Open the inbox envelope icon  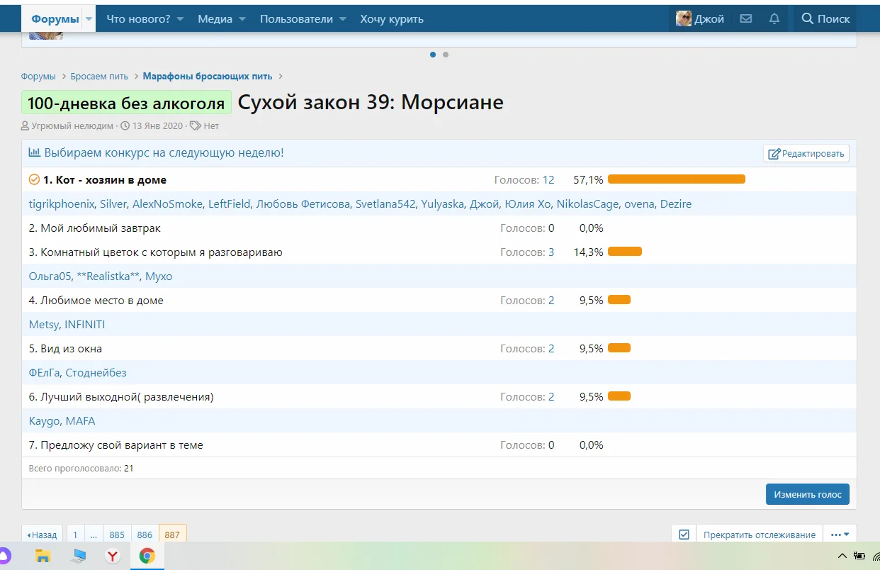pyautogui.click(x=745, y=19)
